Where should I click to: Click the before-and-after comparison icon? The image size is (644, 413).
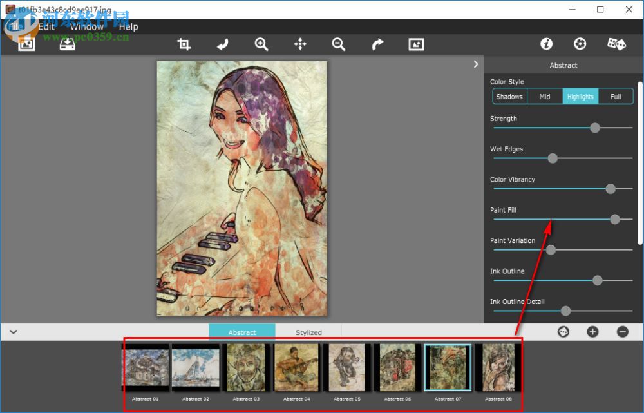coord(415,44)
